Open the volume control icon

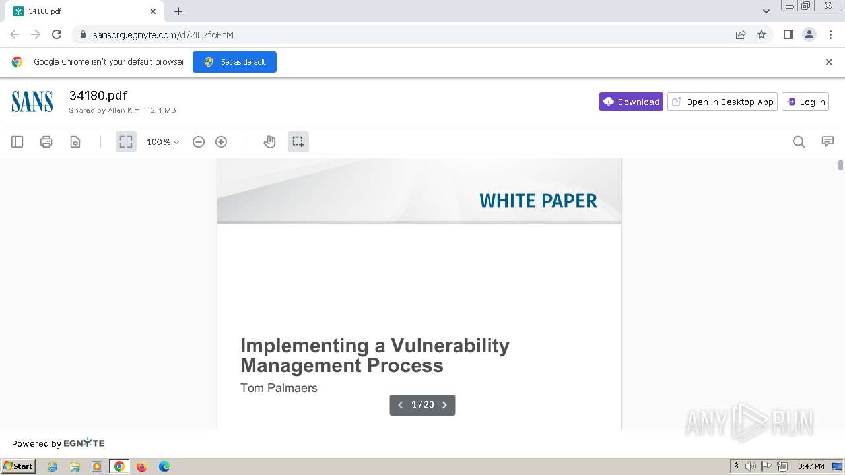(751, 466)
